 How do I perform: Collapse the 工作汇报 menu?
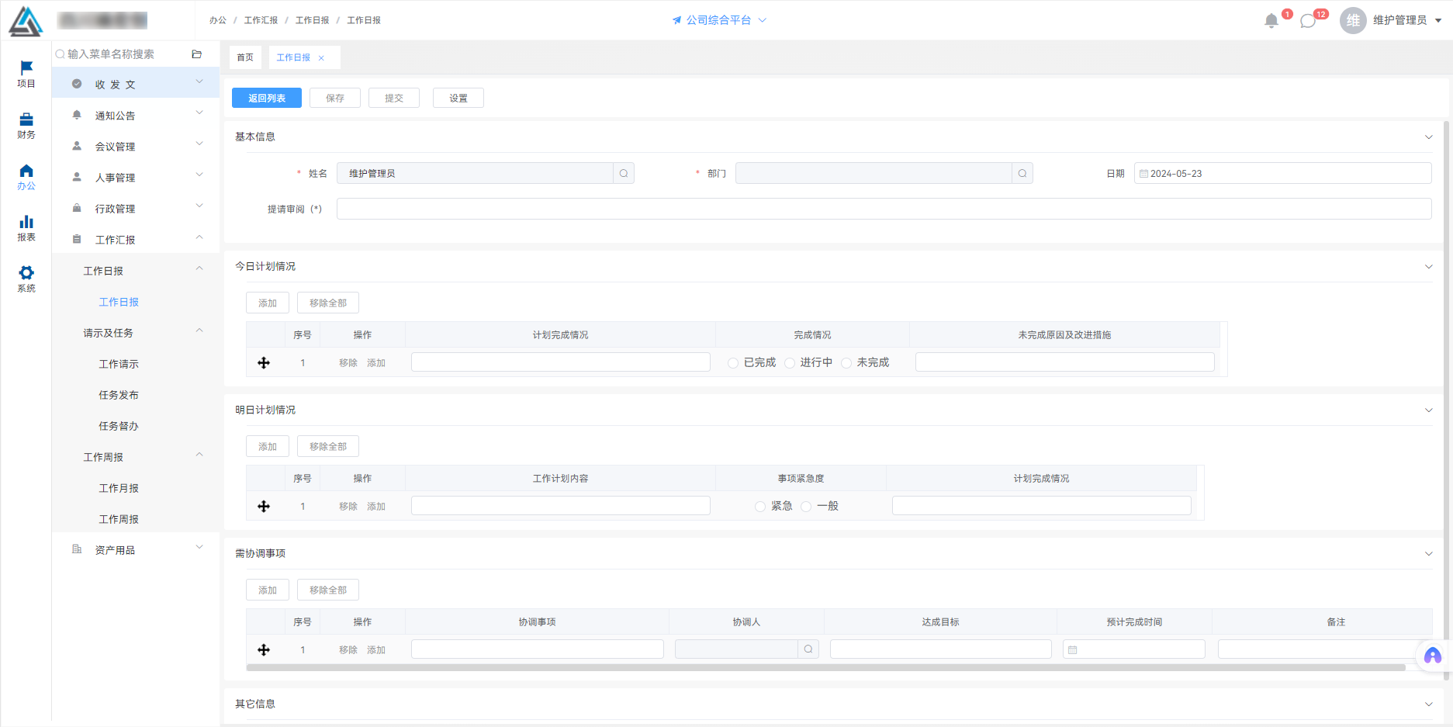136,239
